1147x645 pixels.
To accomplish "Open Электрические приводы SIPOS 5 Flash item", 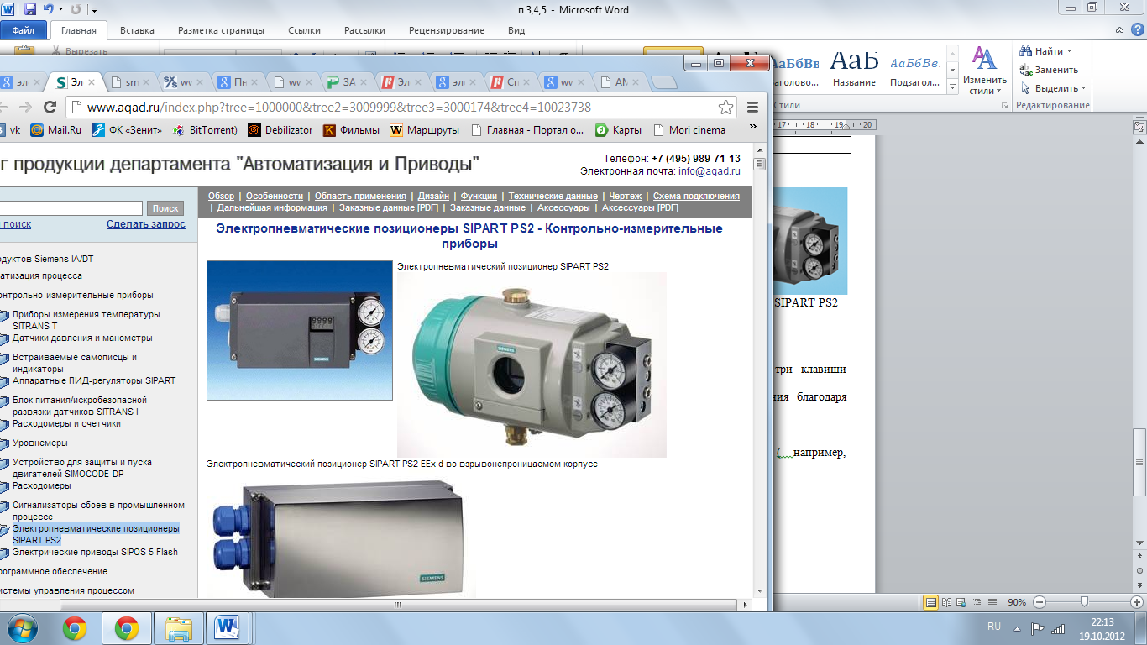I will coord(95,552).
